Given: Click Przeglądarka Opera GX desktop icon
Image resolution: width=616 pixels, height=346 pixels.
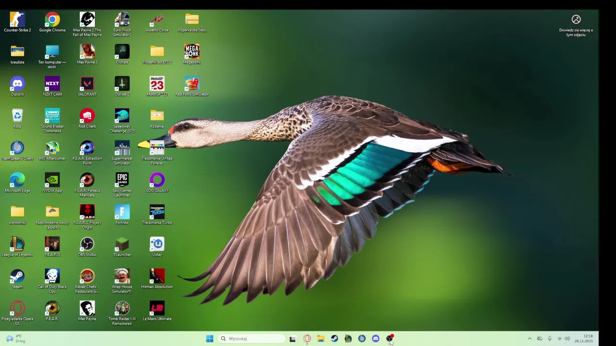Looking at the screenshot, I should (x=17, y=314).
